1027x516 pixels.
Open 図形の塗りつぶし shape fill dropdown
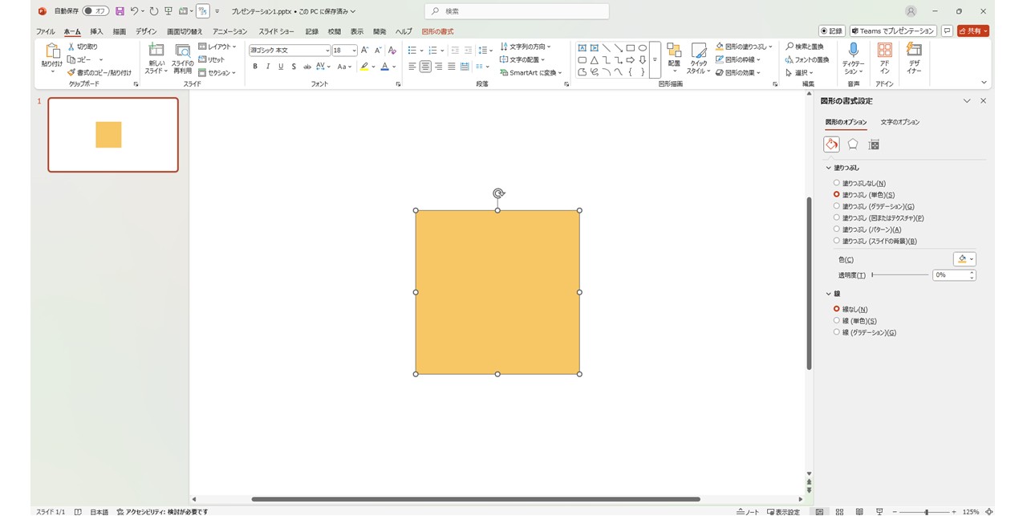[744, 47]
